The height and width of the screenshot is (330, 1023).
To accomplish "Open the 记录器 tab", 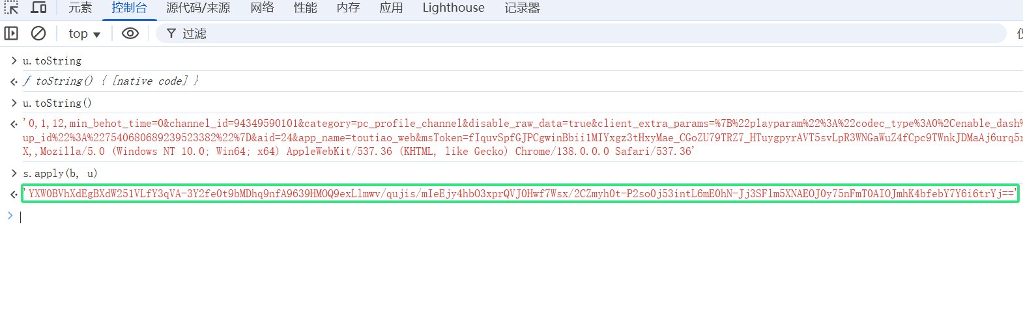I will tap(522, 8).
